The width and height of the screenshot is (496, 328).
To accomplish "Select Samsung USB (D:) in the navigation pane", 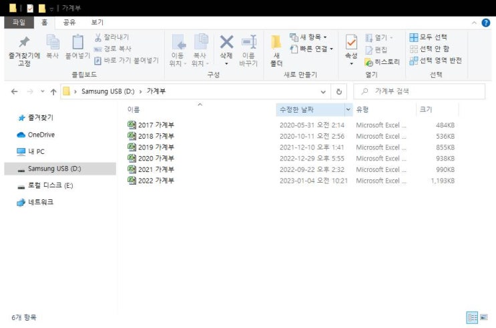I will 60,169.
